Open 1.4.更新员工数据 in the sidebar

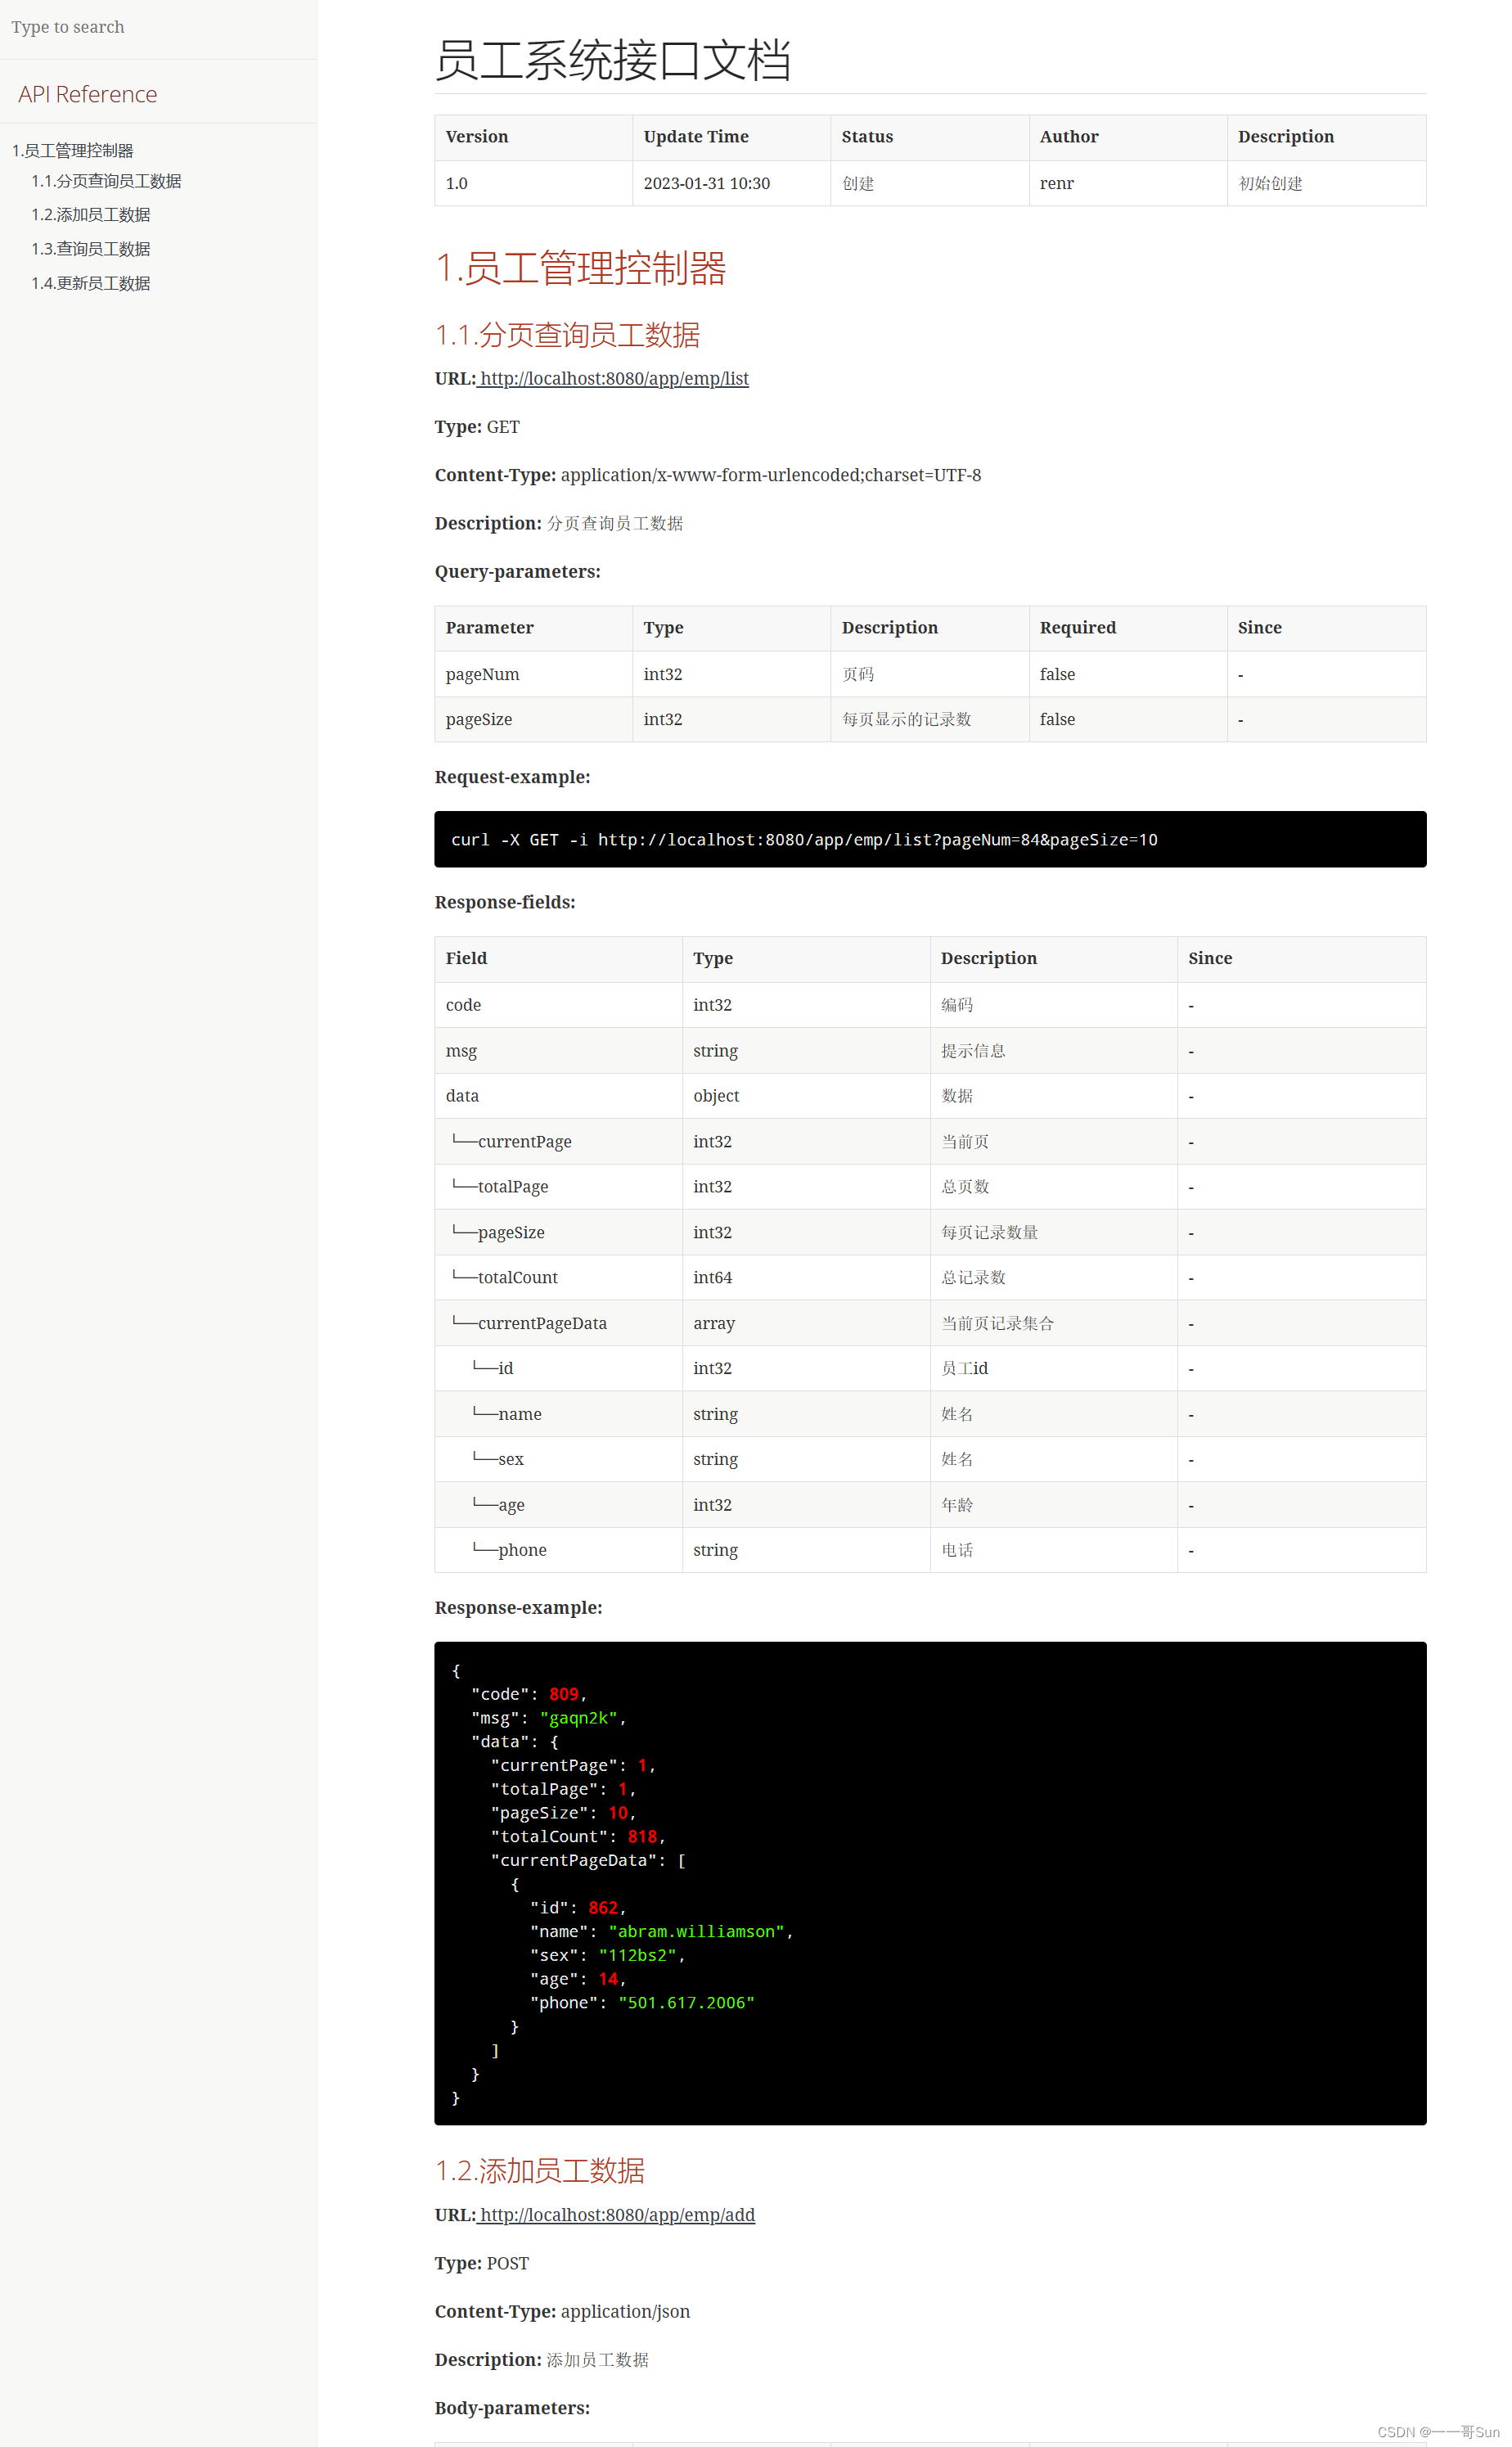pyautogui.click(x=91, y=283)
